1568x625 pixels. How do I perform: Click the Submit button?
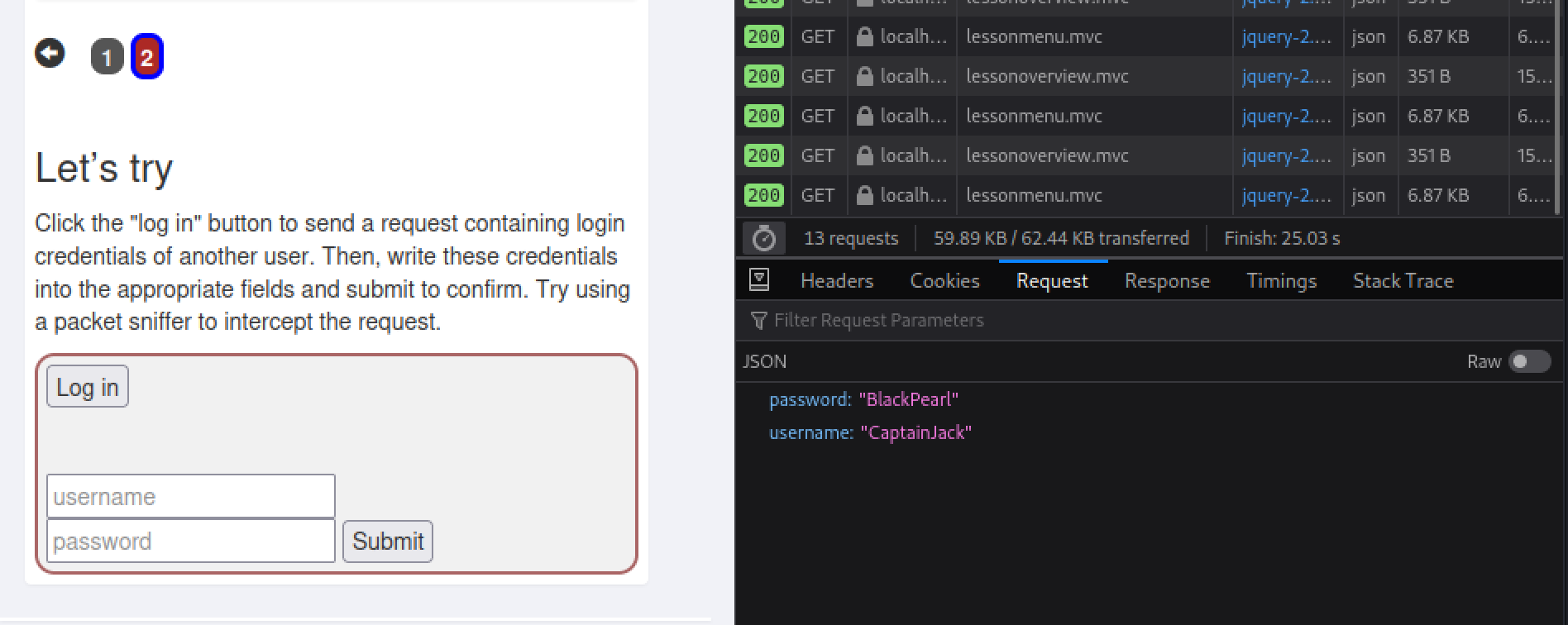(388, 542)
